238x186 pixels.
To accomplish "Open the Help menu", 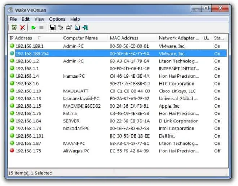I will 75,19.
